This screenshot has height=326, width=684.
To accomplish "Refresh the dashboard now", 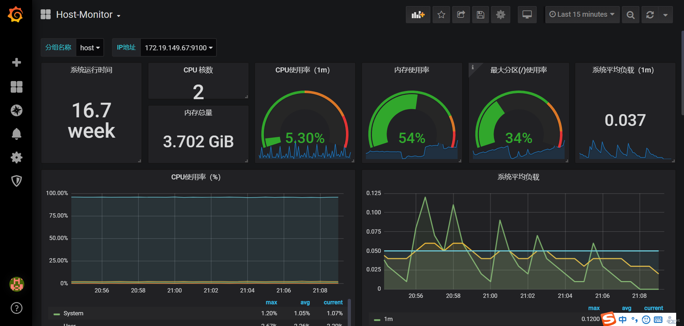I will point(650,15).
